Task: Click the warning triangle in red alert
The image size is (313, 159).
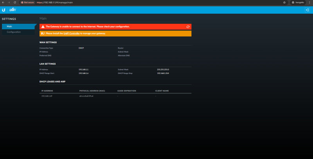Action: tap(43, 27)
